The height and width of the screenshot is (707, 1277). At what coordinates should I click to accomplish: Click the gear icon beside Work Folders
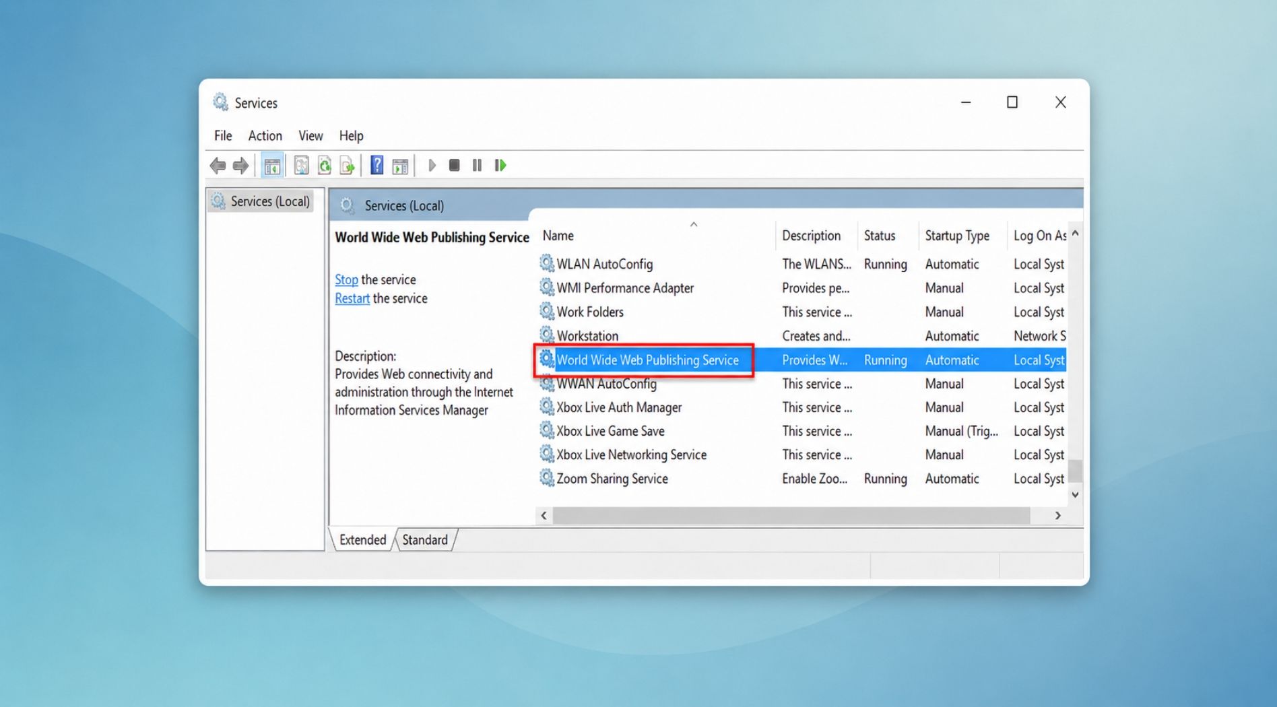547,311
